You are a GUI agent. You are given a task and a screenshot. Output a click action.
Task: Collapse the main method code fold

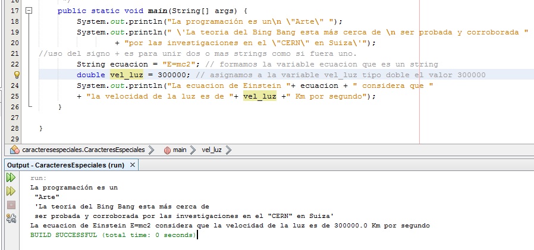point(30,11)
